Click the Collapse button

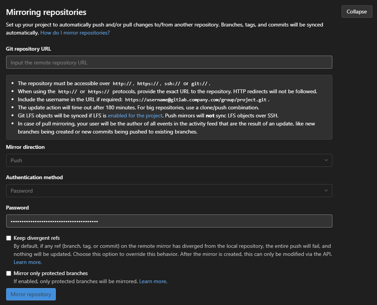[357, 12]
